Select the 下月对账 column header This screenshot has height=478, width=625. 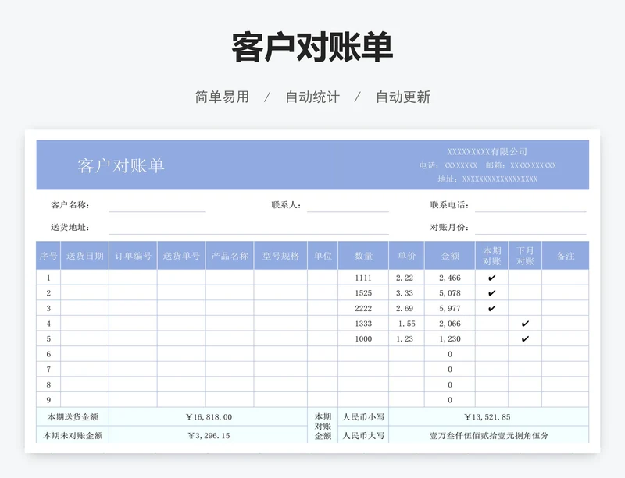coord(525,256)
